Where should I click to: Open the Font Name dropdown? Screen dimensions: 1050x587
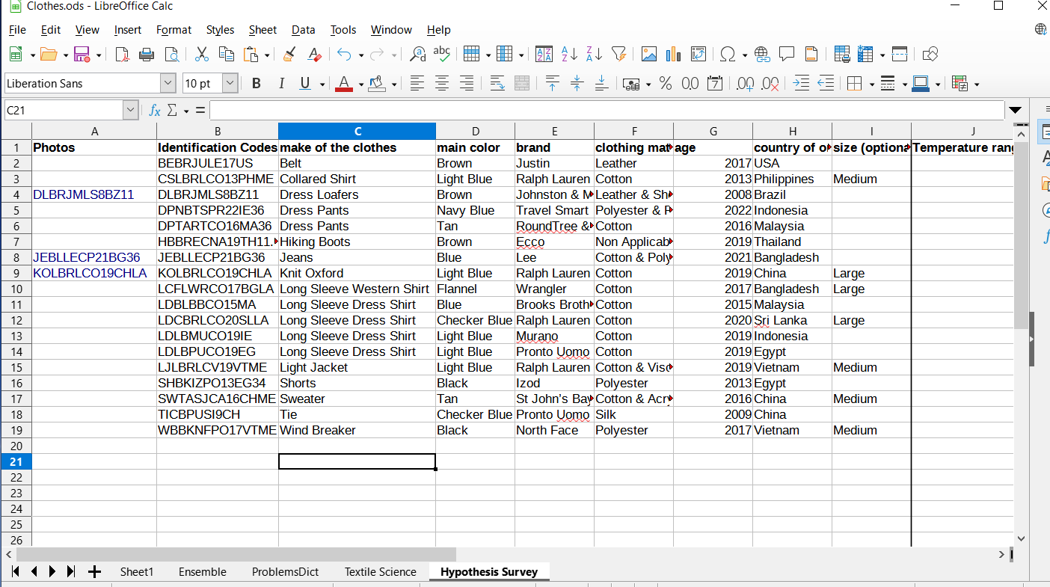pyautogui.click(x=168, y=83)
